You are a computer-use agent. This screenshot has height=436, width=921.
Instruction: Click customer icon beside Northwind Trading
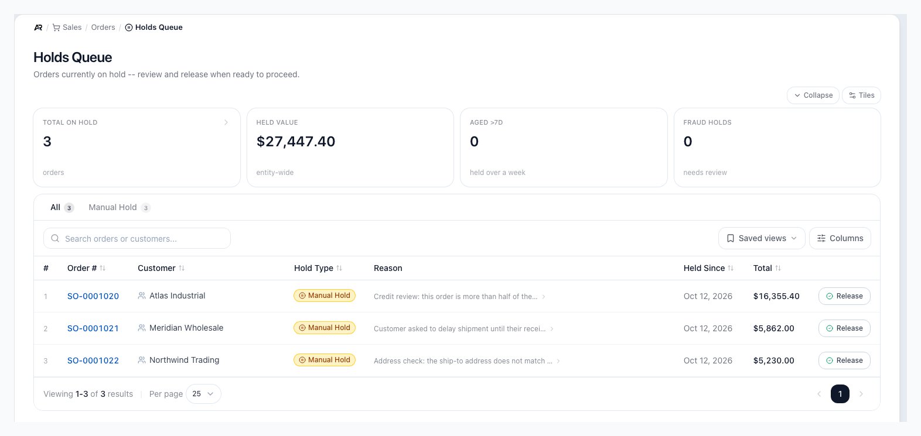pos(142,361)
